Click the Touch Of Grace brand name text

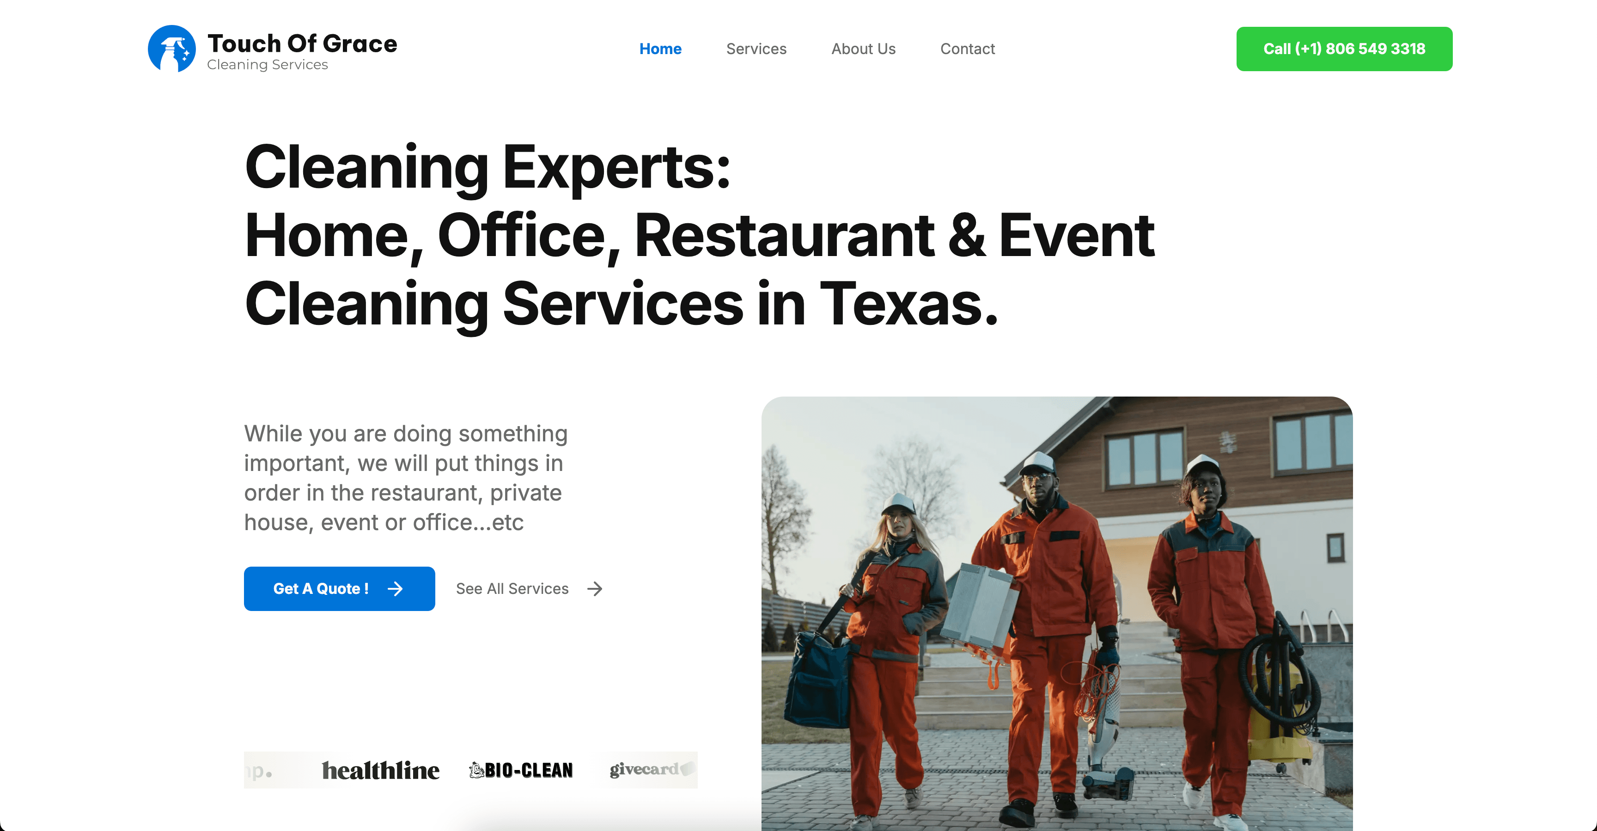[302, 43]
